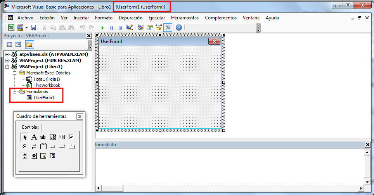Open the Complementos menu

point(221,18)
